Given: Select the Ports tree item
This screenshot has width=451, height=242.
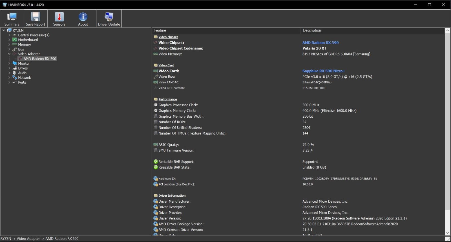Looking at the screenshot, I should coord(22,82).
